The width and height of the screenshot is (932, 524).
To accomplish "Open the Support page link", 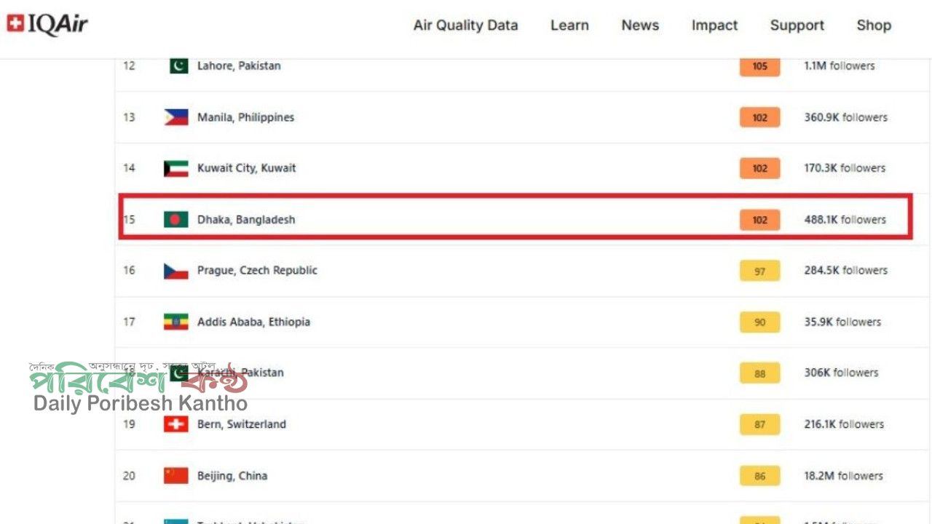I will tap(797, 25).
